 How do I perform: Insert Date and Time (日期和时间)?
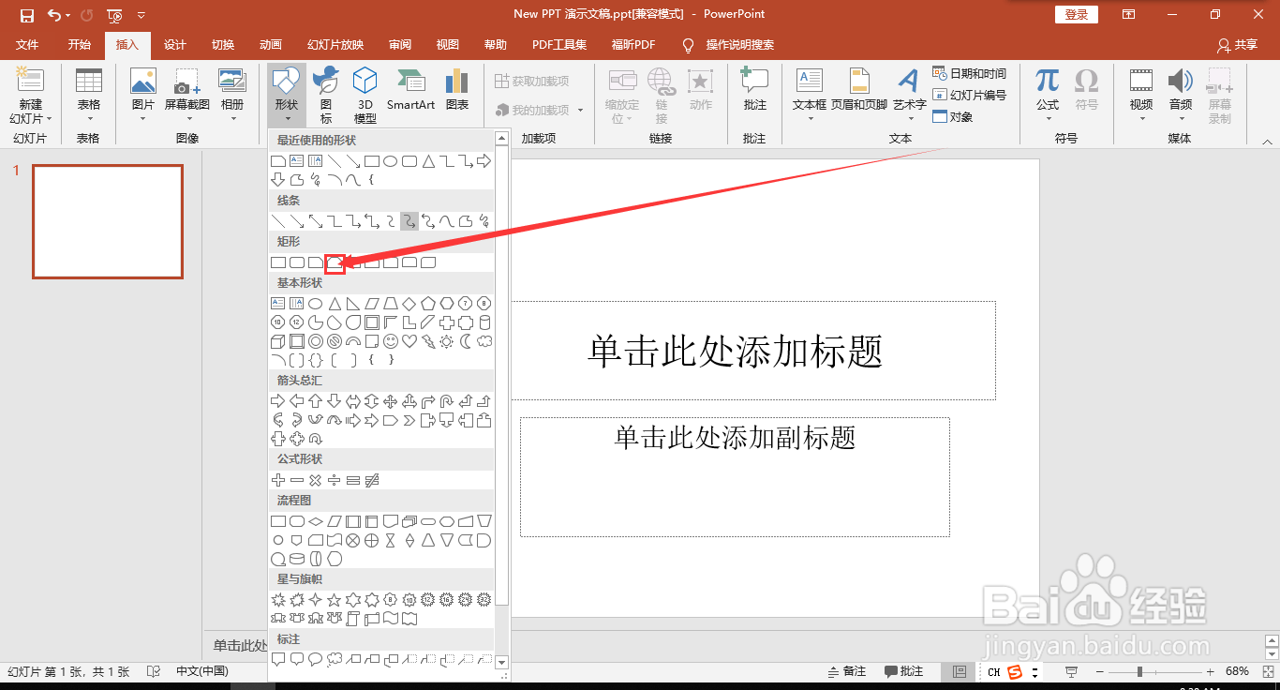click(970, 73)
